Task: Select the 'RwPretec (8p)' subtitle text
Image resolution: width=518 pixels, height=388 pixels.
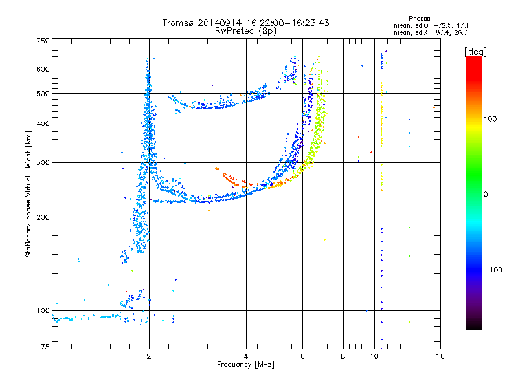Action: pos(246,31)
